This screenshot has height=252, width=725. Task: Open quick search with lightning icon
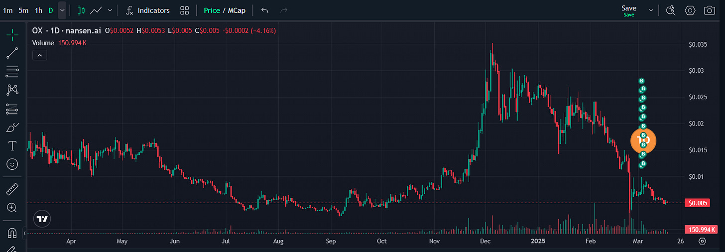pyautogui.click(x=671, y=10)
